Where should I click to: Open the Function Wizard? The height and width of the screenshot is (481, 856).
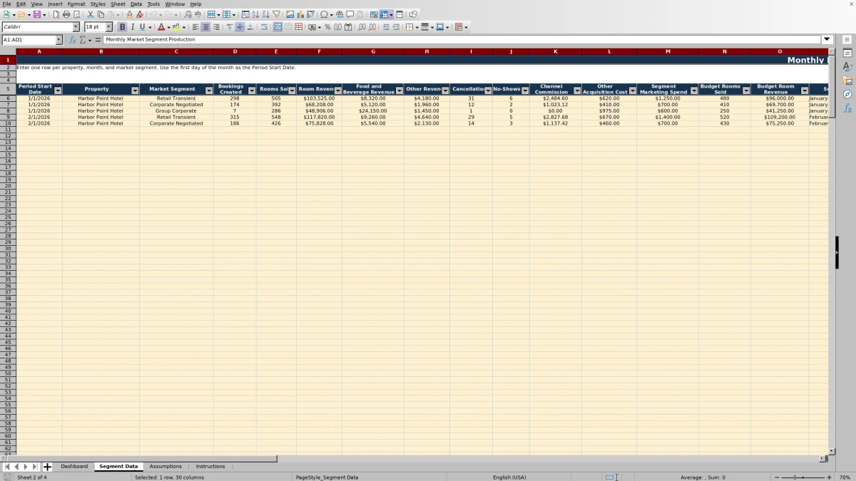(73, 40)
